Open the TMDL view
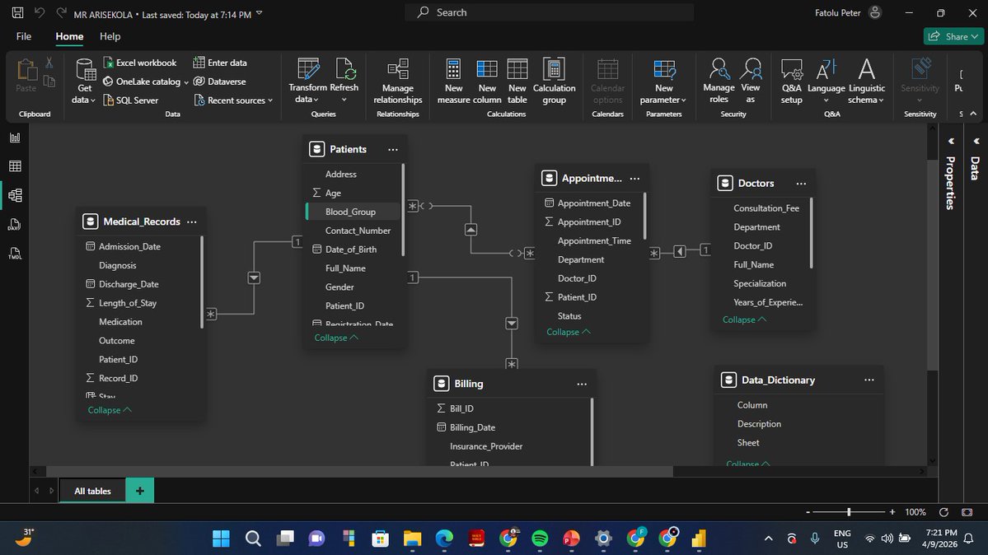The height and width of the screenshot is (555, 988). (x=13, y=254)
